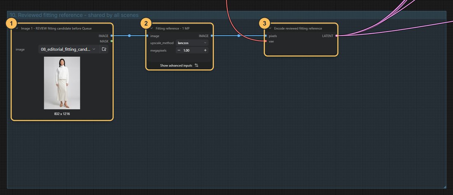
Task: Click the vae input port on Encode node
Action: click(266, 41)
